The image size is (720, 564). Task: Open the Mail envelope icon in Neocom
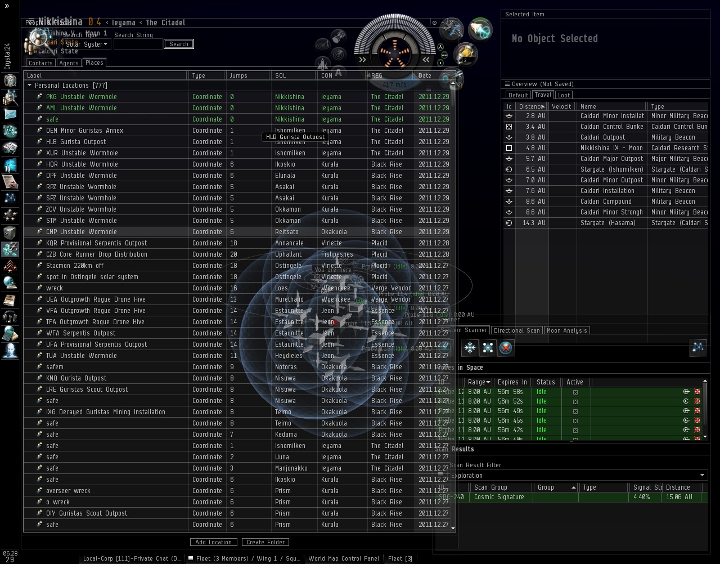pos(10,114)
